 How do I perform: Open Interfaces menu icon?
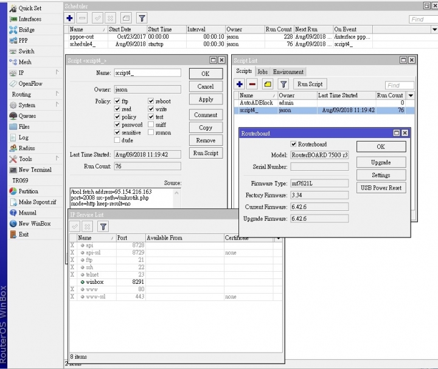[13, 19]
